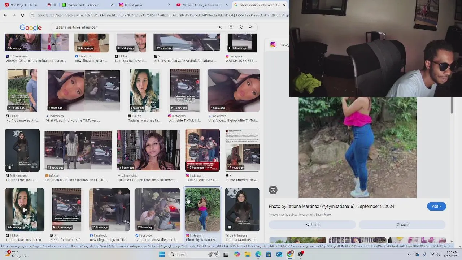
Task: Clear the search box with the X icon
Action: 220,27
